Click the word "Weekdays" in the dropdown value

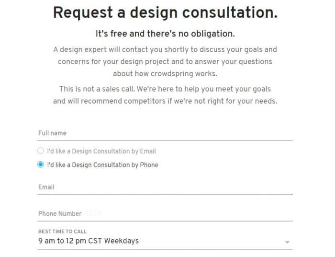122,241
